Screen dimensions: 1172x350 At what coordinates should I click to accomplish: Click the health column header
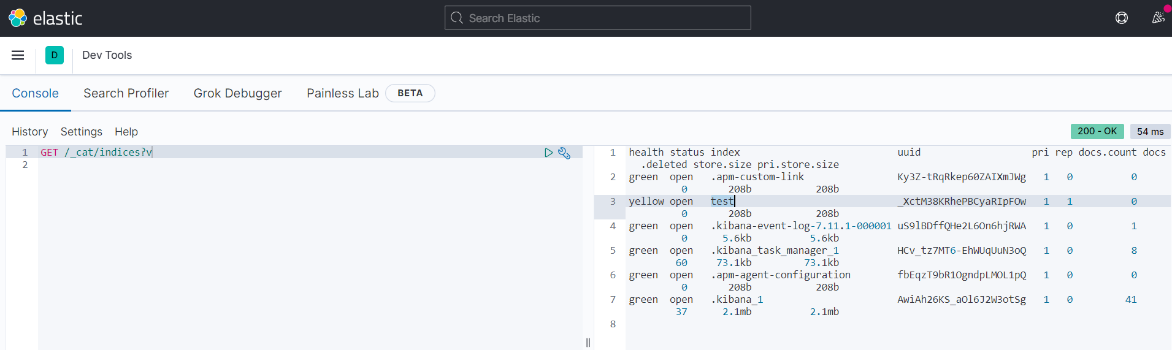point(646,152)
